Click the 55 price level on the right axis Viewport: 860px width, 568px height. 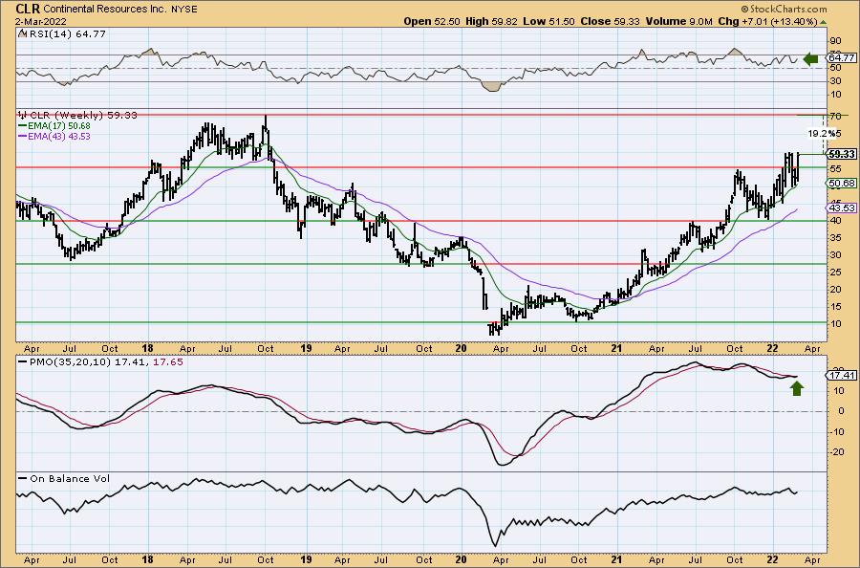click(836, 168)
